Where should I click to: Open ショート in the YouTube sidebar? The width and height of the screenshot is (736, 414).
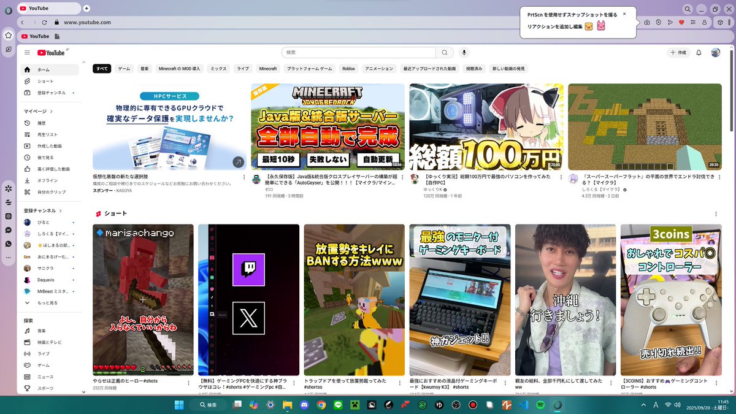tap(49, 81)
